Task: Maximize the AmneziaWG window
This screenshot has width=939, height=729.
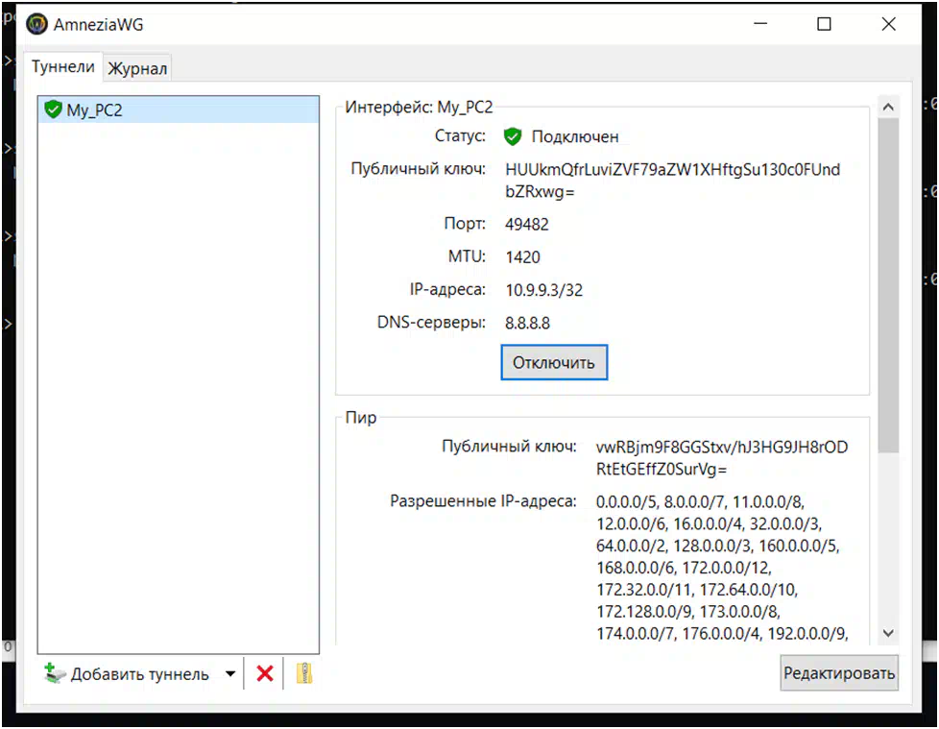Action: [824, 24]
